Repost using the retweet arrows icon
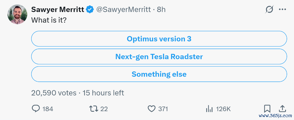The image size is (294, 120). click(x=94, y=109)
